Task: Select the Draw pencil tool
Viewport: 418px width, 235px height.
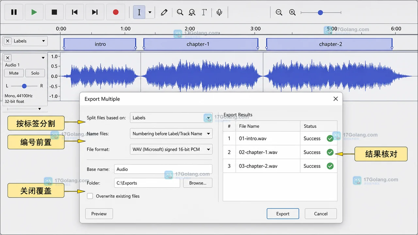Action: click(x=164, y=12)
